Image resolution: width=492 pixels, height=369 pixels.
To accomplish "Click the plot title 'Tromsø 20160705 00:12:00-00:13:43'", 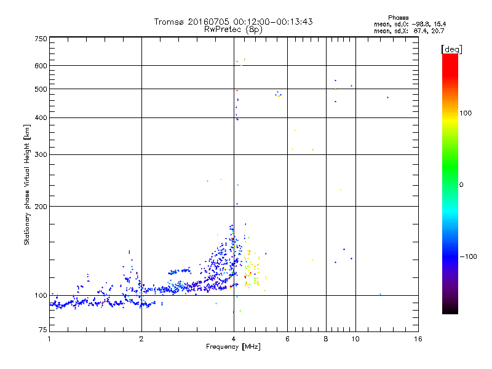I will point(233,22).
